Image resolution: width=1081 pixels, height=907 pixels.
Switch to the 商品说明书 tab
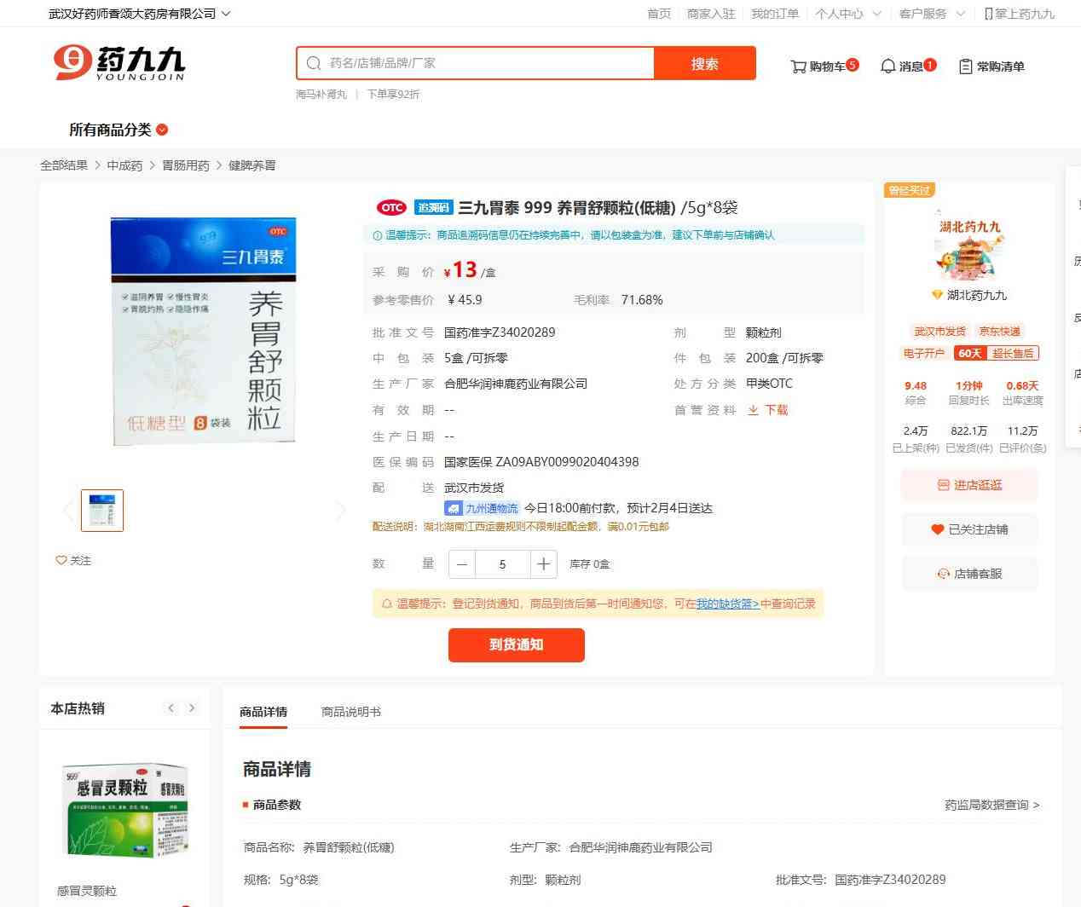pyautogui.click(x=350, y=712)
